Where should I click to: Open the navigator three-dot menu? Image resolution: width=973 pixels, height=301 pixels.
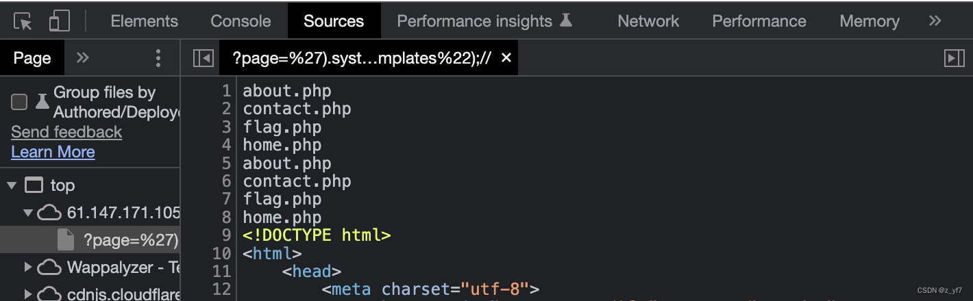pos(158,58)
